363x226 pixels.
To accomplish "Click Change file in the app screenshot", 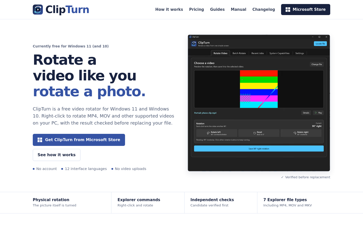I will point(317,64).
